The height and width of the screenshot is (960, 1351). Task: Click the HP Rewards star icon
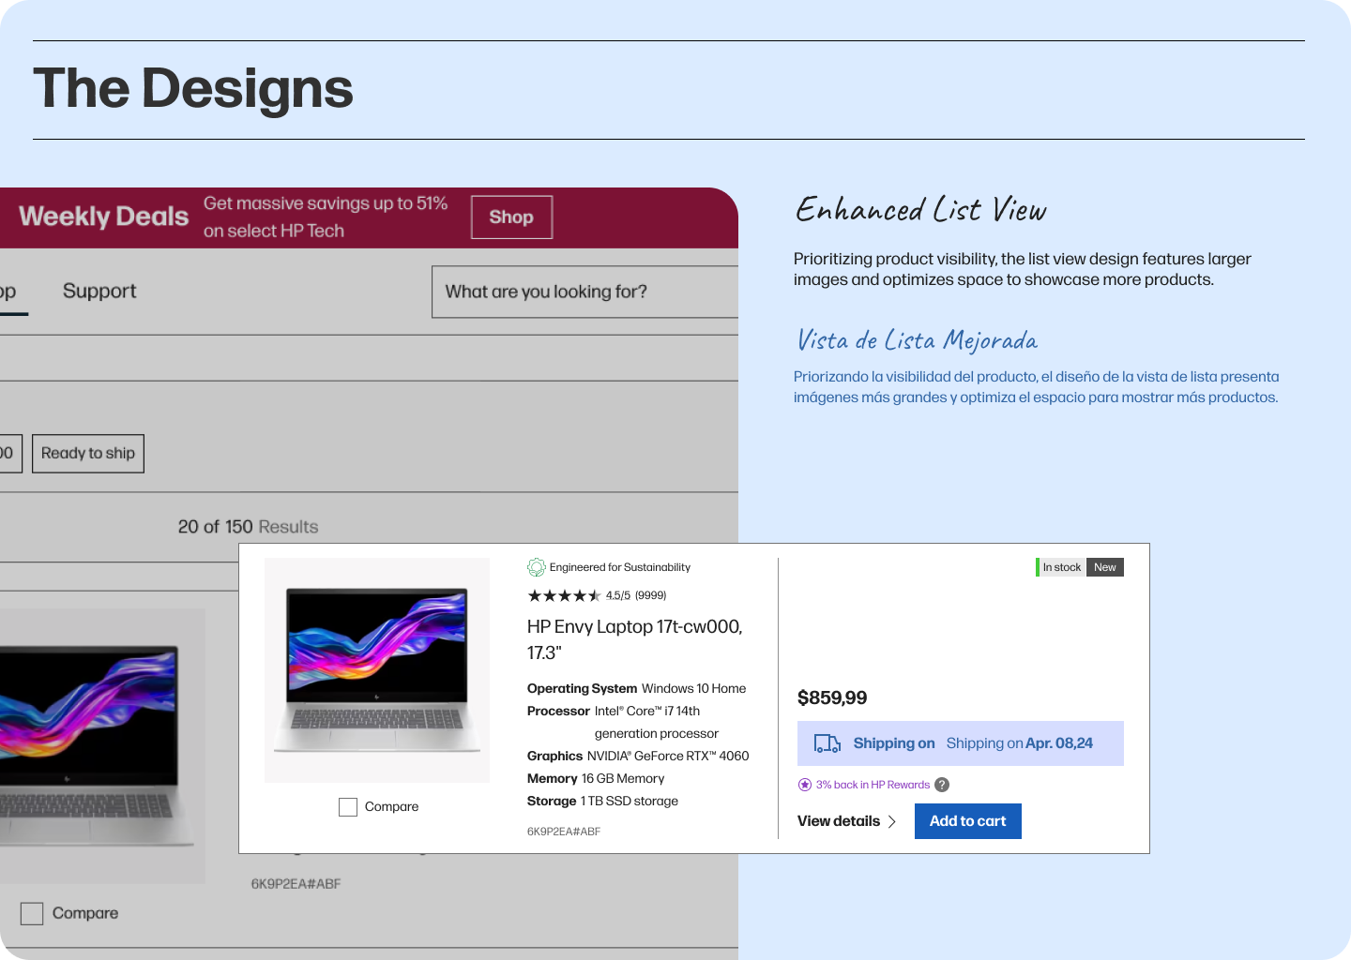click(x=805, y=785)
